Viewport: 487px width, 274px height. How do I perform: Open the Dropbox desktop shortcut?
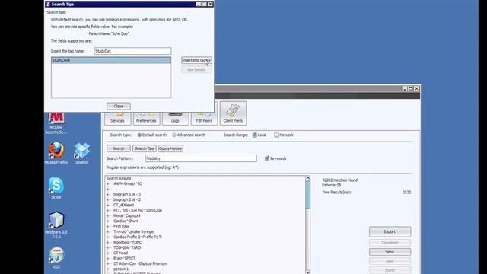81,153
